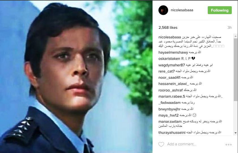Viewport: 238px width, 153px height.
Task: Open wagdymaher87's profile
Action: point(172,65)
